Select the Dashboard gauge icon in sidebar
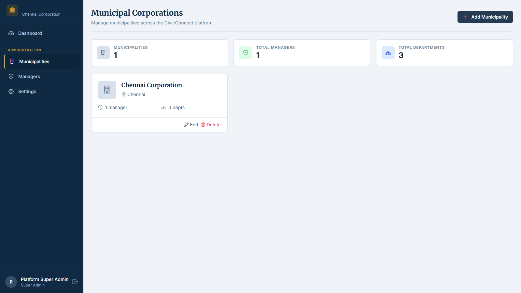This screenshot has width=521, height=293. tap(11, 33)
